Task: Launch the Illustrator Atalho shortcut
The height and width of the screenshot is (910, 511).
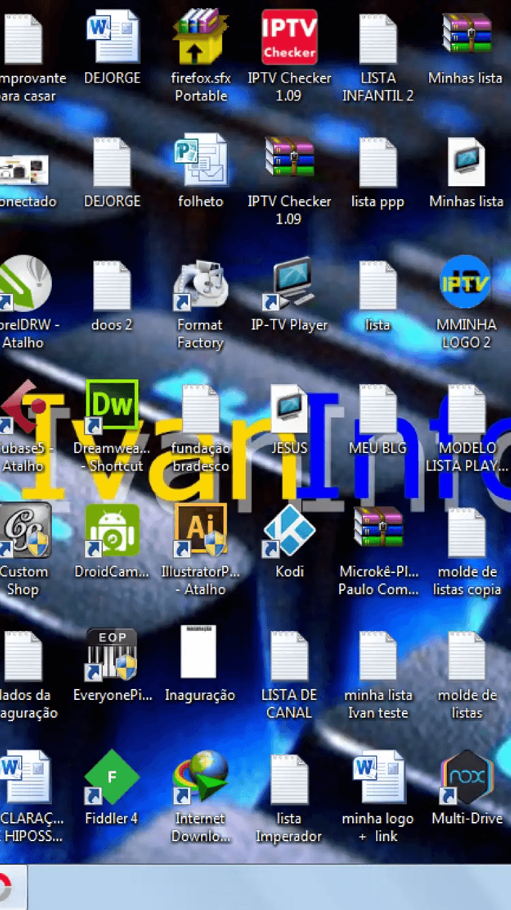Action: (x=201, y=531)
